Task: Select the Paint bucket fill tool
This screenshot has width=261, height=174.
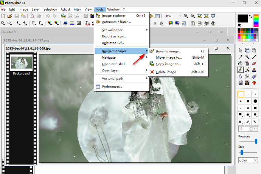Action: click(240, 63)
